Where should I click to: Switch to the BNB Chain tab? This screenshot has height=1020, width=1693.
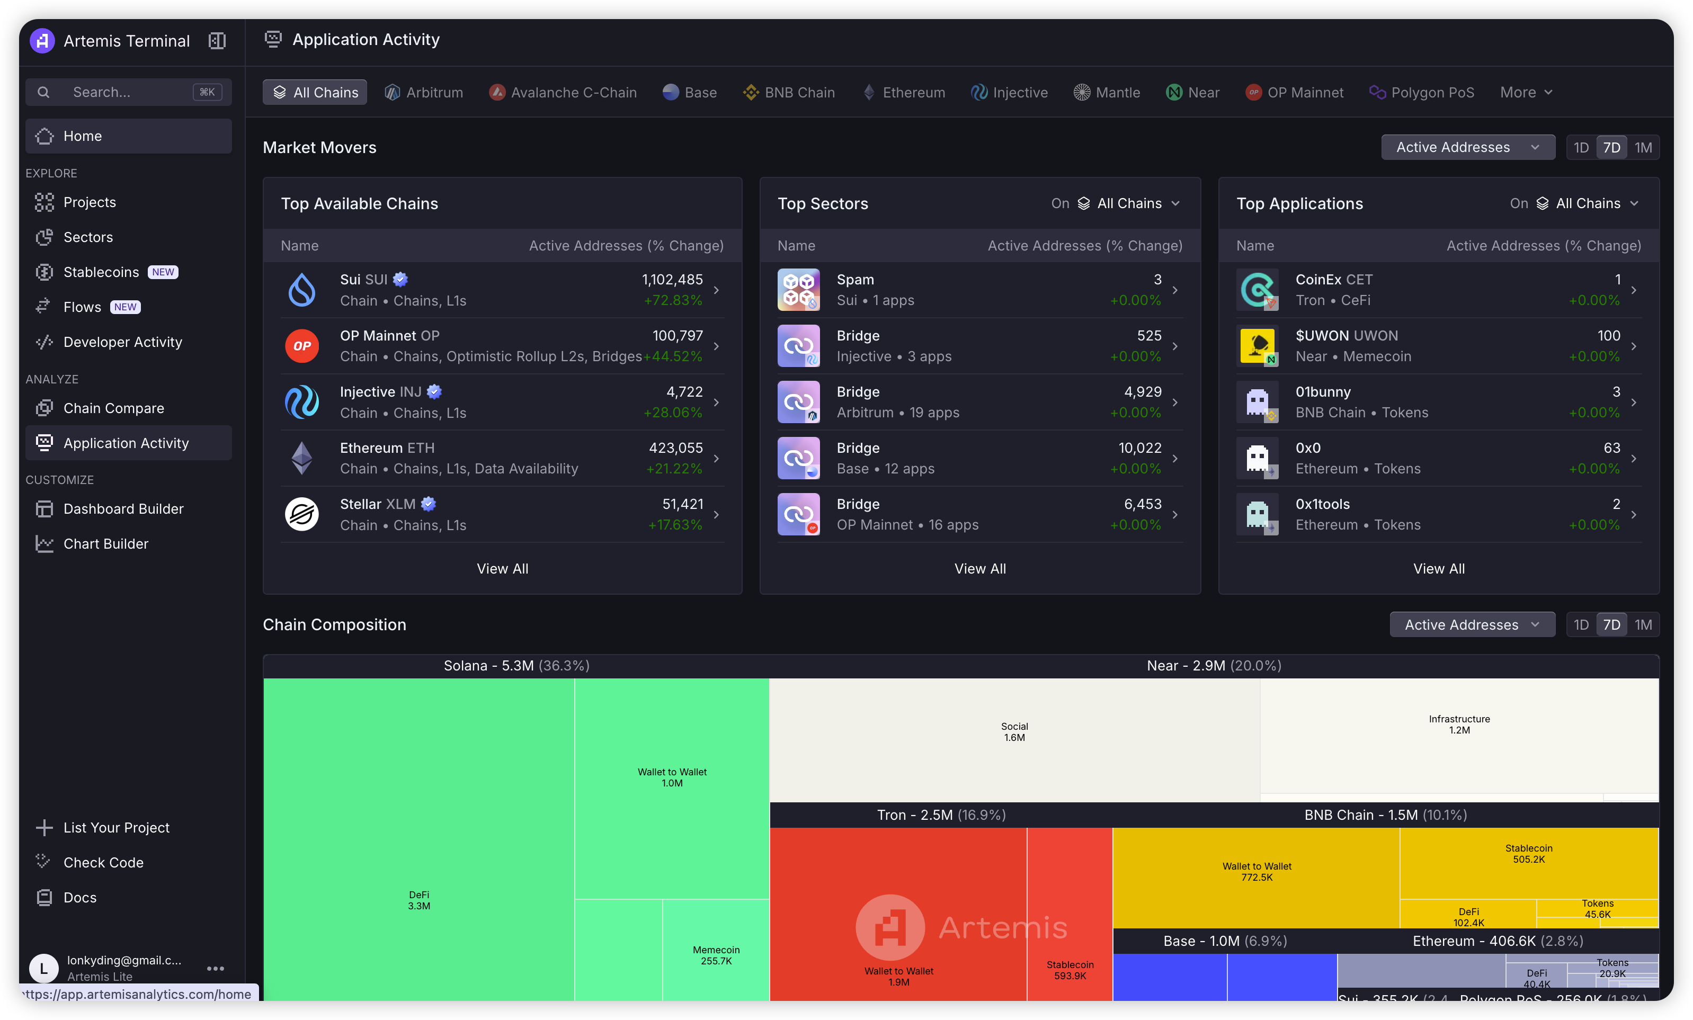click(x=789, y=93)
